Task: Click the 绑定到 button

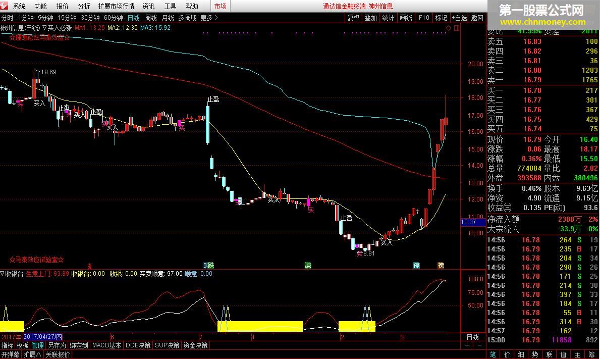Action: (x=79, y=345)
